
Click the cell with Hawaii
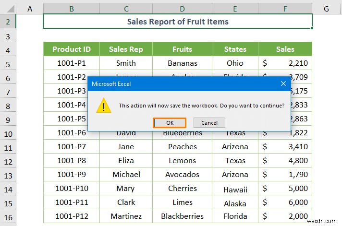235,189
